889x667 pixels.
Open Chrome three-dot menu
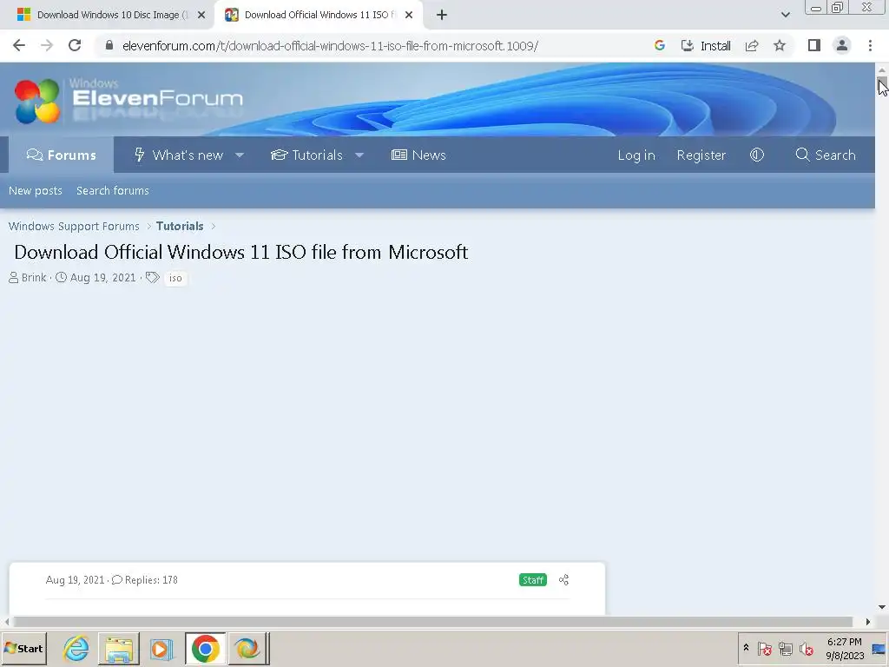coord(870,45)
